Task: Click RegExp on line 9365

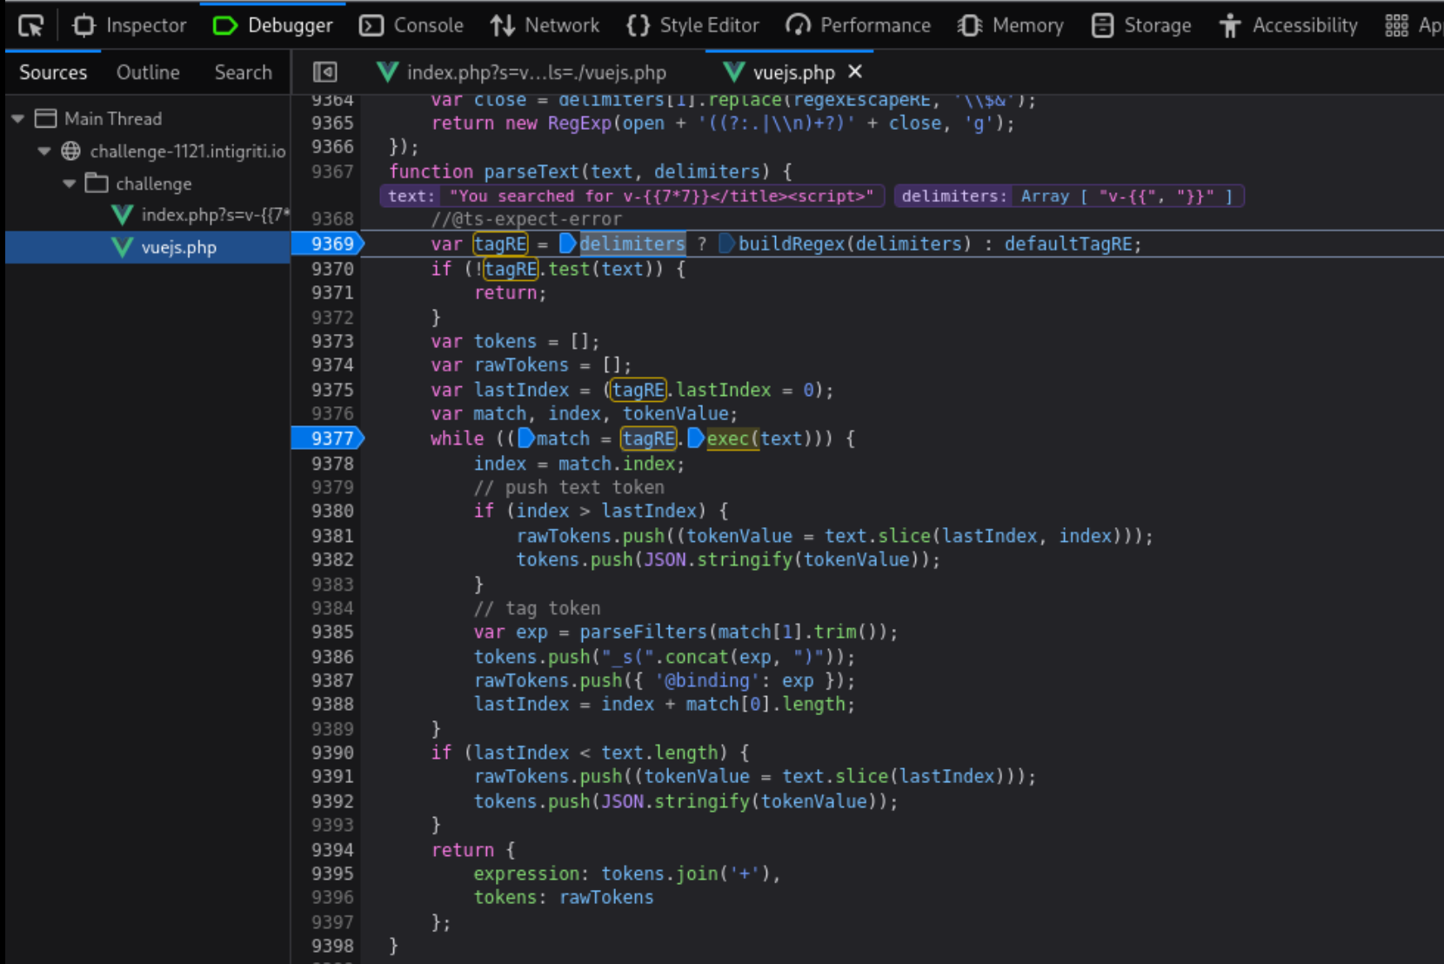Action: (x=579, y=123)
